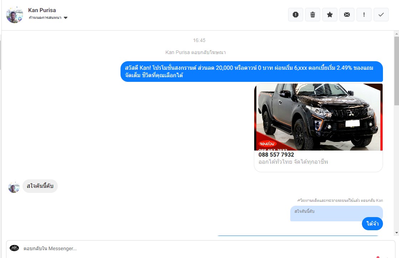Click scrollbar down arrow of chat
399x258 pixels.
click(x=397, y=233)
